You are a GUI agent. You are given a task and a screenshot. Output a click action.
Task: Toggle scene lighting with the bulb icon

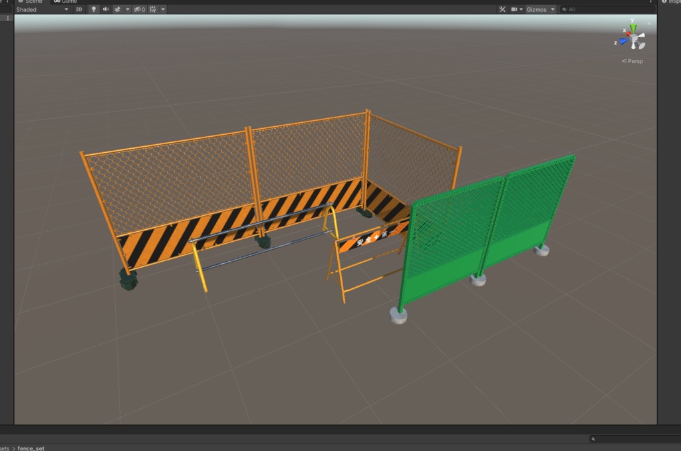[94, 9]
